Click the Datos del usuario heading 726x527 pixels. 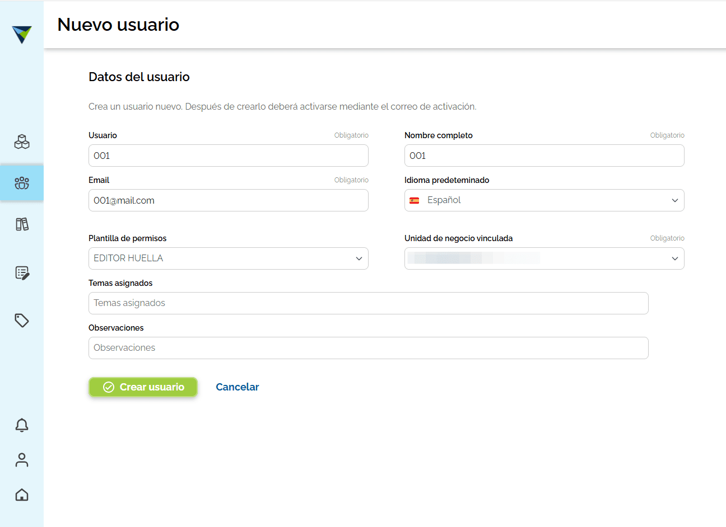(x=139, y=77)
